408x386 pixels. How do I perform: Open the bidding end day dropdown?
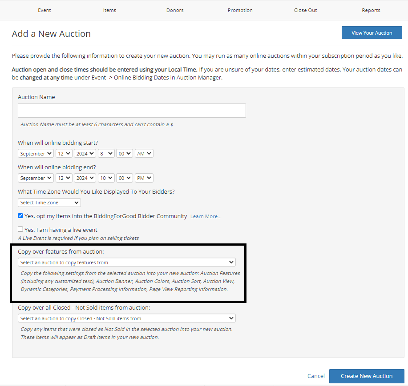(64, 178)
